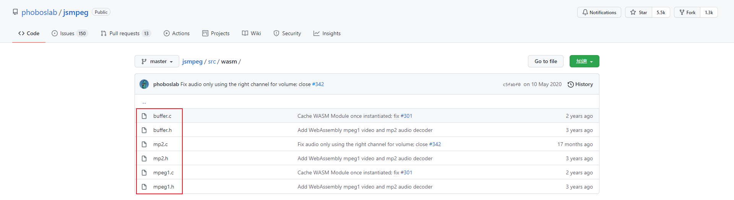Open the #301 link in mpeg1.c row
The image size is (734, 200).
[x=406, y=172]
